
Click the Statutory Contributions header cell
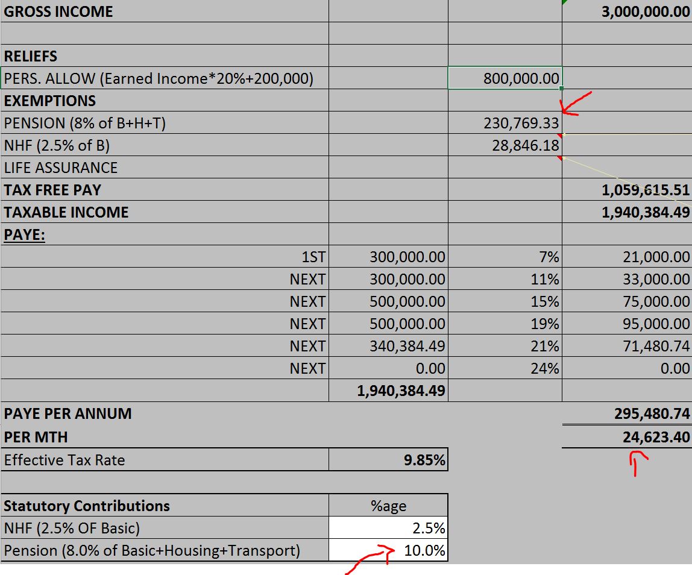(165, 506)
